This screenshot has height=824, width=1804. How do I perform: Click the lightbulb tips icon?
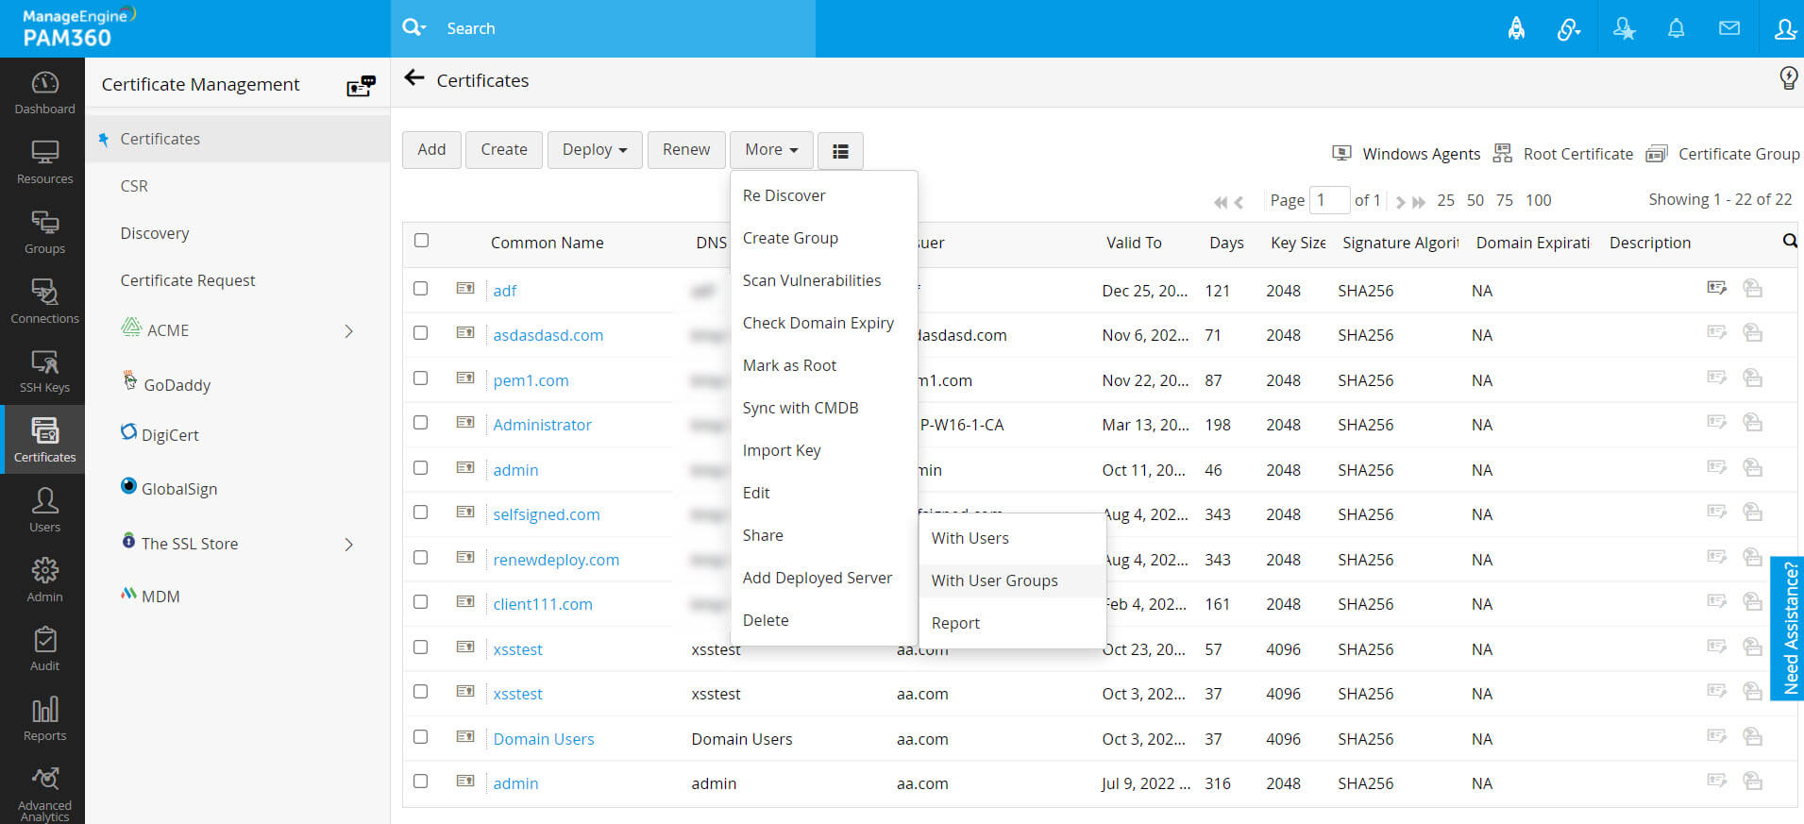tap(1788, 77)
